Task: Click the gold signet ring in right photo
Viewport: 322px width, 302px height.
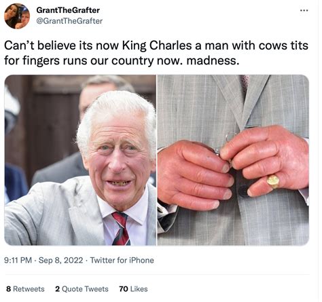Action: (x=273, y=181)
